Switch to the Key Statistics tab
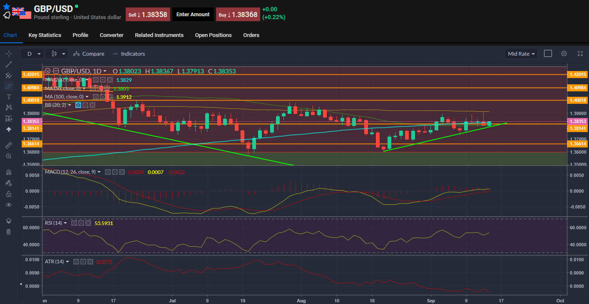Viewport: 589px width, 304px height. 45,35
